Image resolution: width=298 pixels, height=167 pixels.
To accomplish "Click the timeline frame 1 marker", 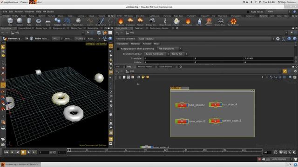I will (69, 150).
